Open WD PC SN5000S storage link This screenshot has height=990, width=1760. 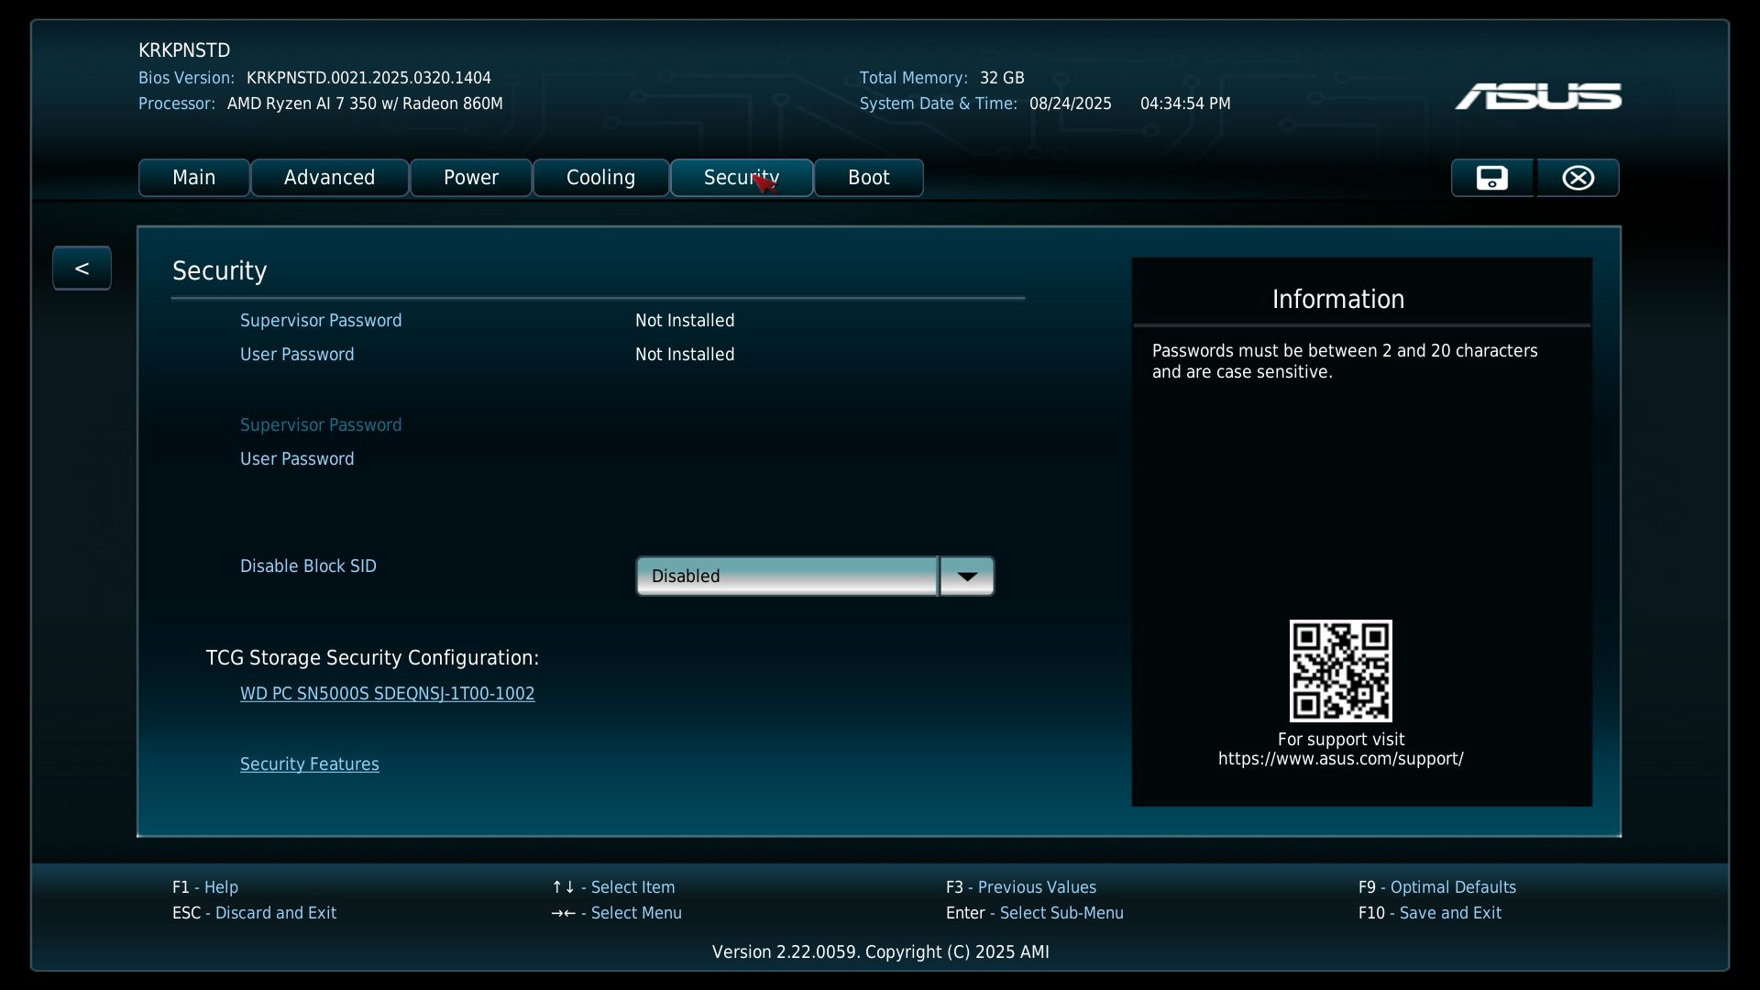(x=387, y=694)
